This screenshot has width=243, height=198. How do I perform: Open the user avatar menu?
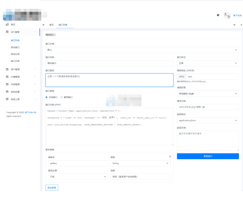[227, 15]
